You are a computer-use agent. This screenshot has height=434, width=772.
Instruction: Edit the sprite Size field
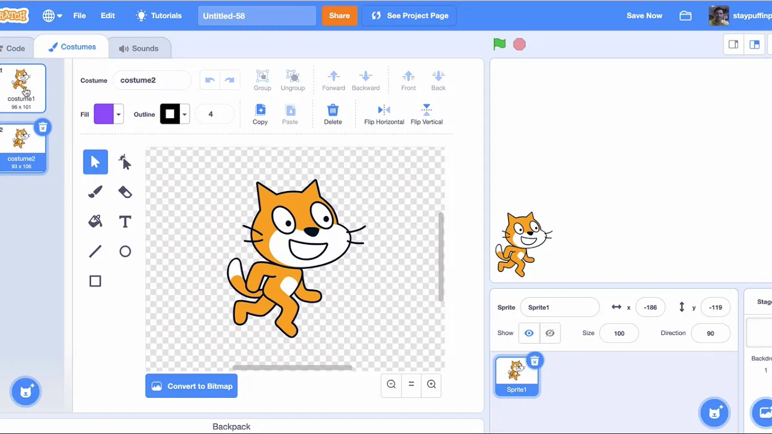(619, 333)
